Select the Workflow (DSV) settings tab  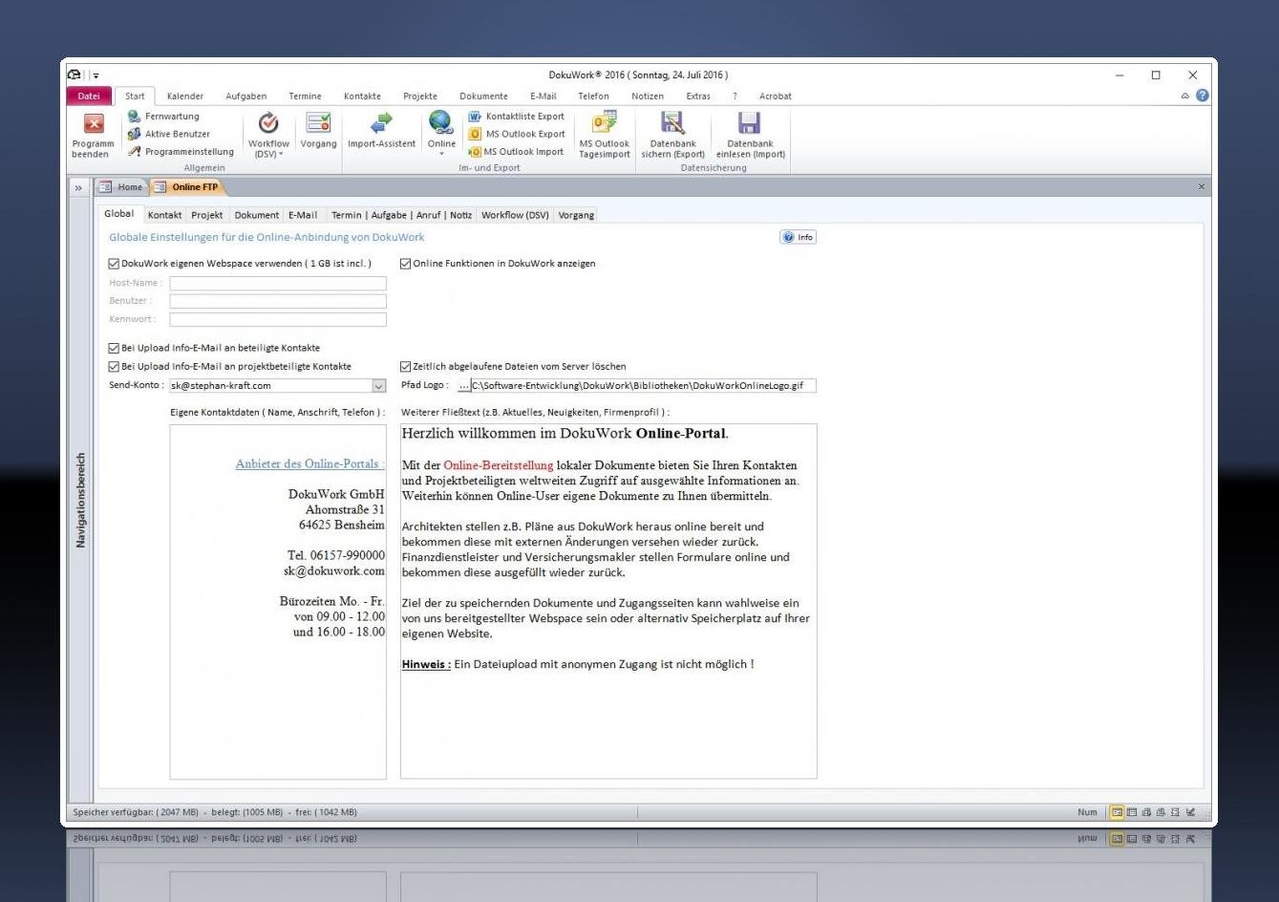pyautogui.click(x=515, y=215)
